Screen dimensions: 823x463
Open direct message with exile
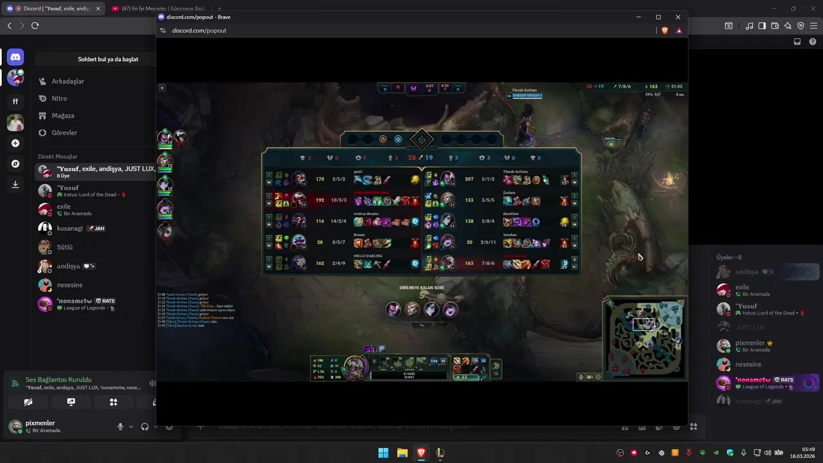[x=95, y=210]
